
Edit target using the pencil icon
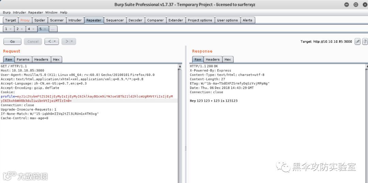[x=357, y=41]
